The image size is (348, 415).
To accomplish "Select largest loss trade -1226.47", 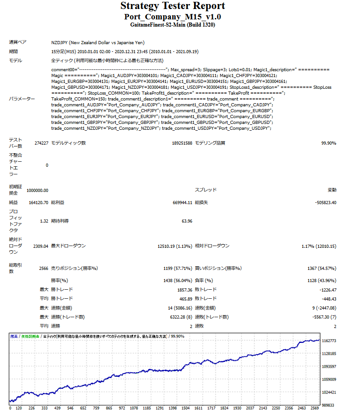I will pos(328,290).
